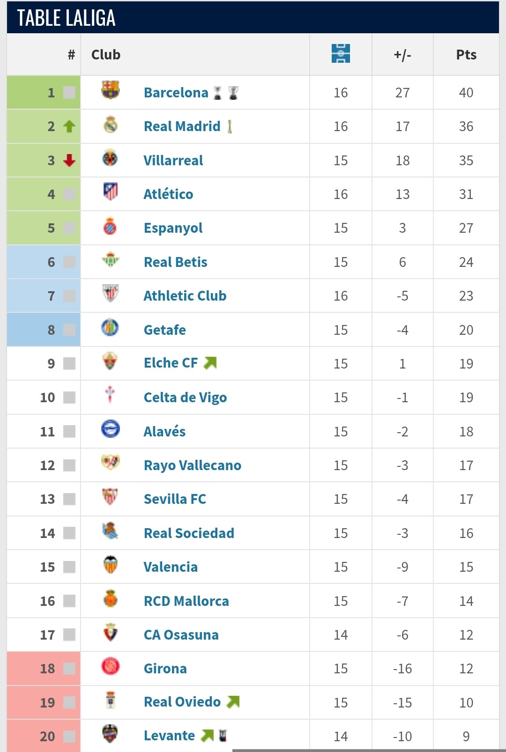Screen dimensions: 506x752
Task: Open the Athletic Club link
Action: coord(185,296)
